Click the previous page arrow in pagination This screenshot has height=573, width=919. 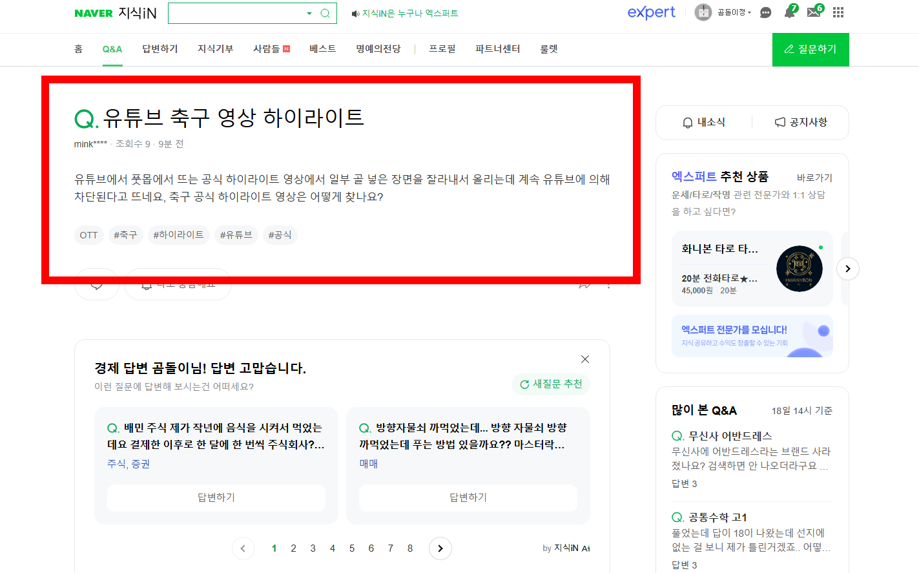pos(243,548)
